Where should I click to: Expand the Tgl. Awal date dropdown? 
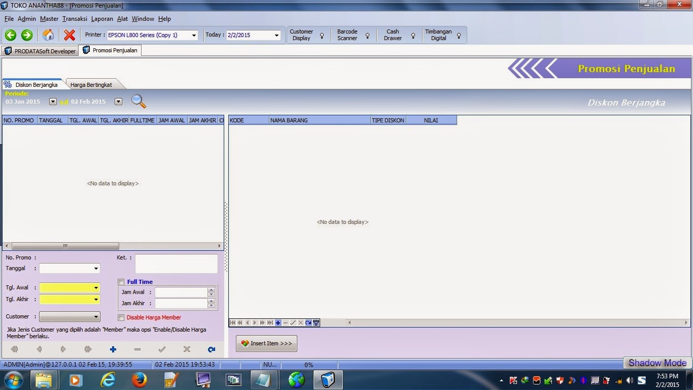click(x=96, y=288)
